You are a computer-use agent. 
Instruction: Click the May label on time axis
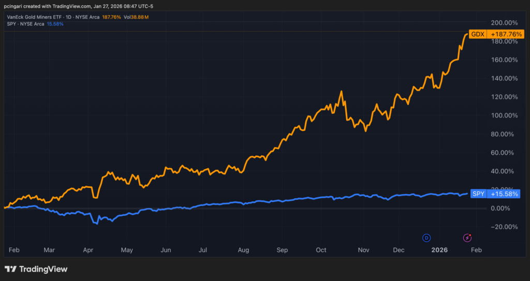pos(127,250)
